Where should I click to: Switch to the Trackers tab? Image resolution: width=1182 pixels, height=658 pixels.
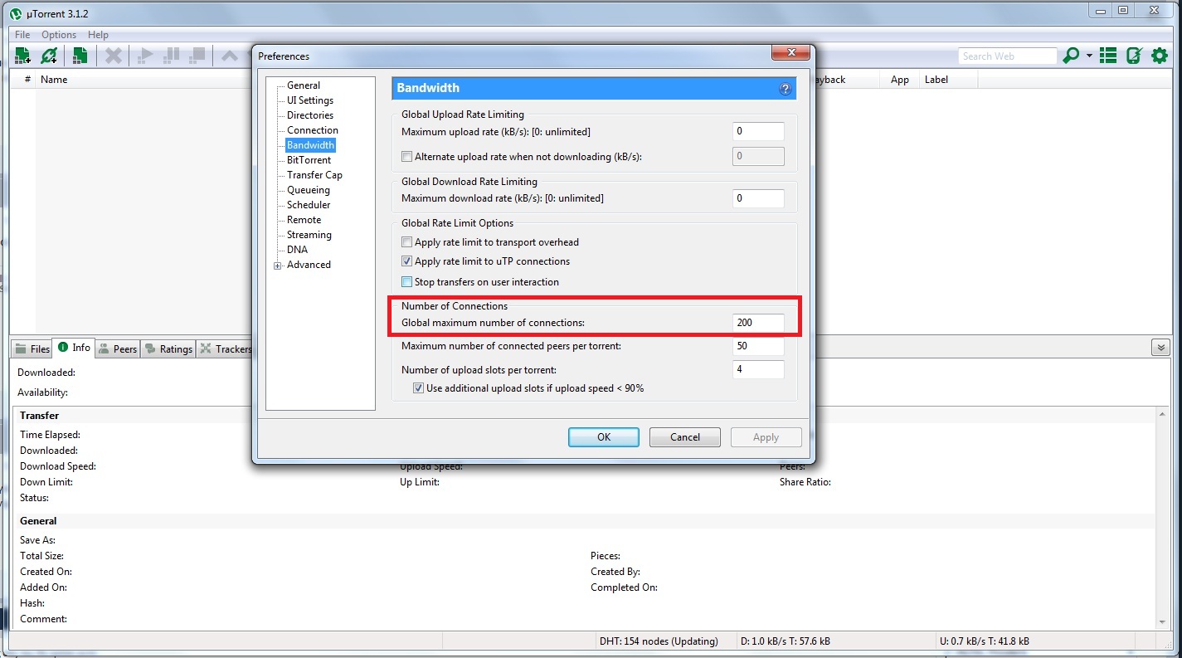[x=225, y=349]
